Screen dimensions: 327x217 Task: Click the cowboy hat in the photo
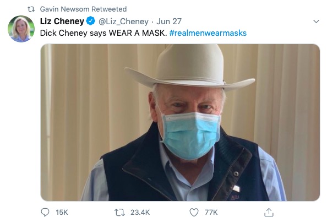click(x=189, y=67)
